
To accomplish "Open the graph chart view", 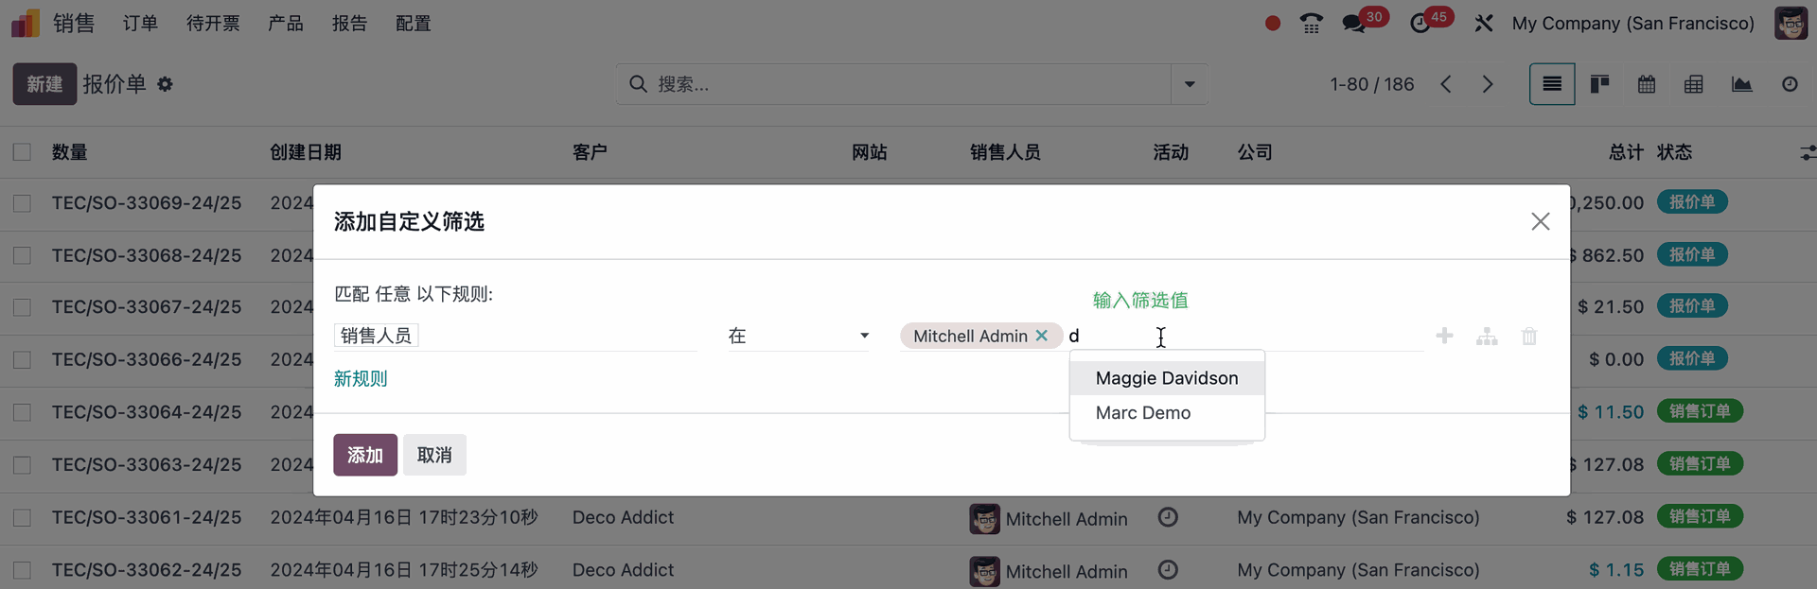I will coord(1741,84).
